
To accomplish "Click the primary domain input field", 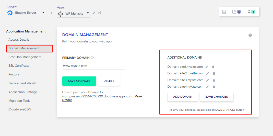I will [x=93, y=66].
